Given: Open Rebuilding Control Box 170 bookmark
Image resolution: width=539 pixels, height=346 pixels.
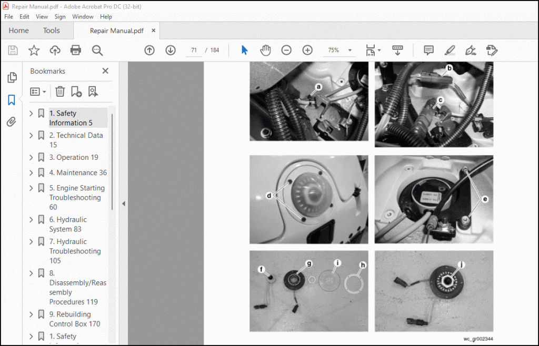Looking at the screenshot, I should 74,319.
